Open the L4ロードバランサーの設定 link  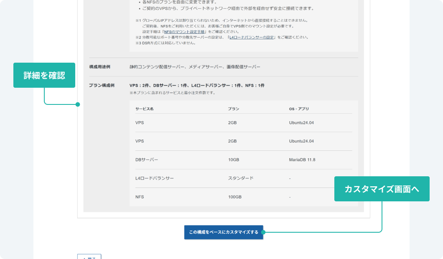[252, 37]
